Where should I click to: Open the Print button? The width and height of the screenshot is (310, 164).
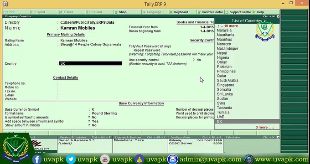click(x=16, y=12)
